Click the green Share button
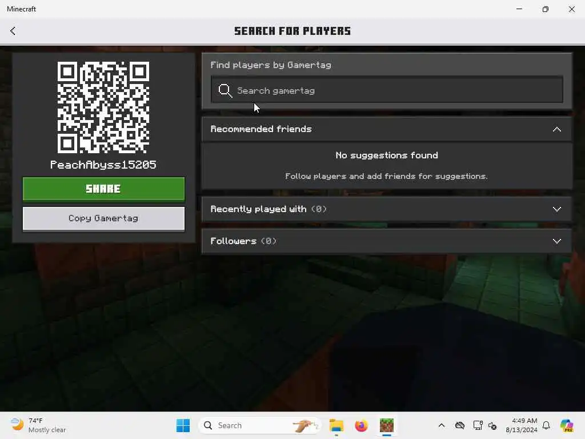Screen dimensions: 585x439 (104, 189)
